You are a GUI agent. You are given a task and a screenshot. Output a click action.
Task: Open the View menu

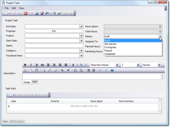point(22,8)
